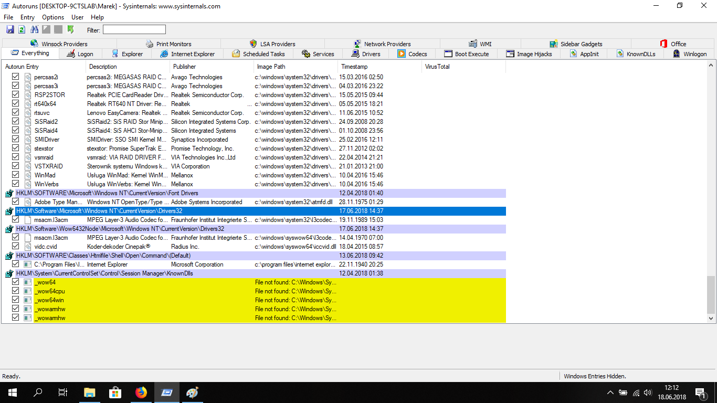This screenshot has height=403, width=717.
Task: Uncheck the rt640x64 driver checkbox
Action: point(15,104)
